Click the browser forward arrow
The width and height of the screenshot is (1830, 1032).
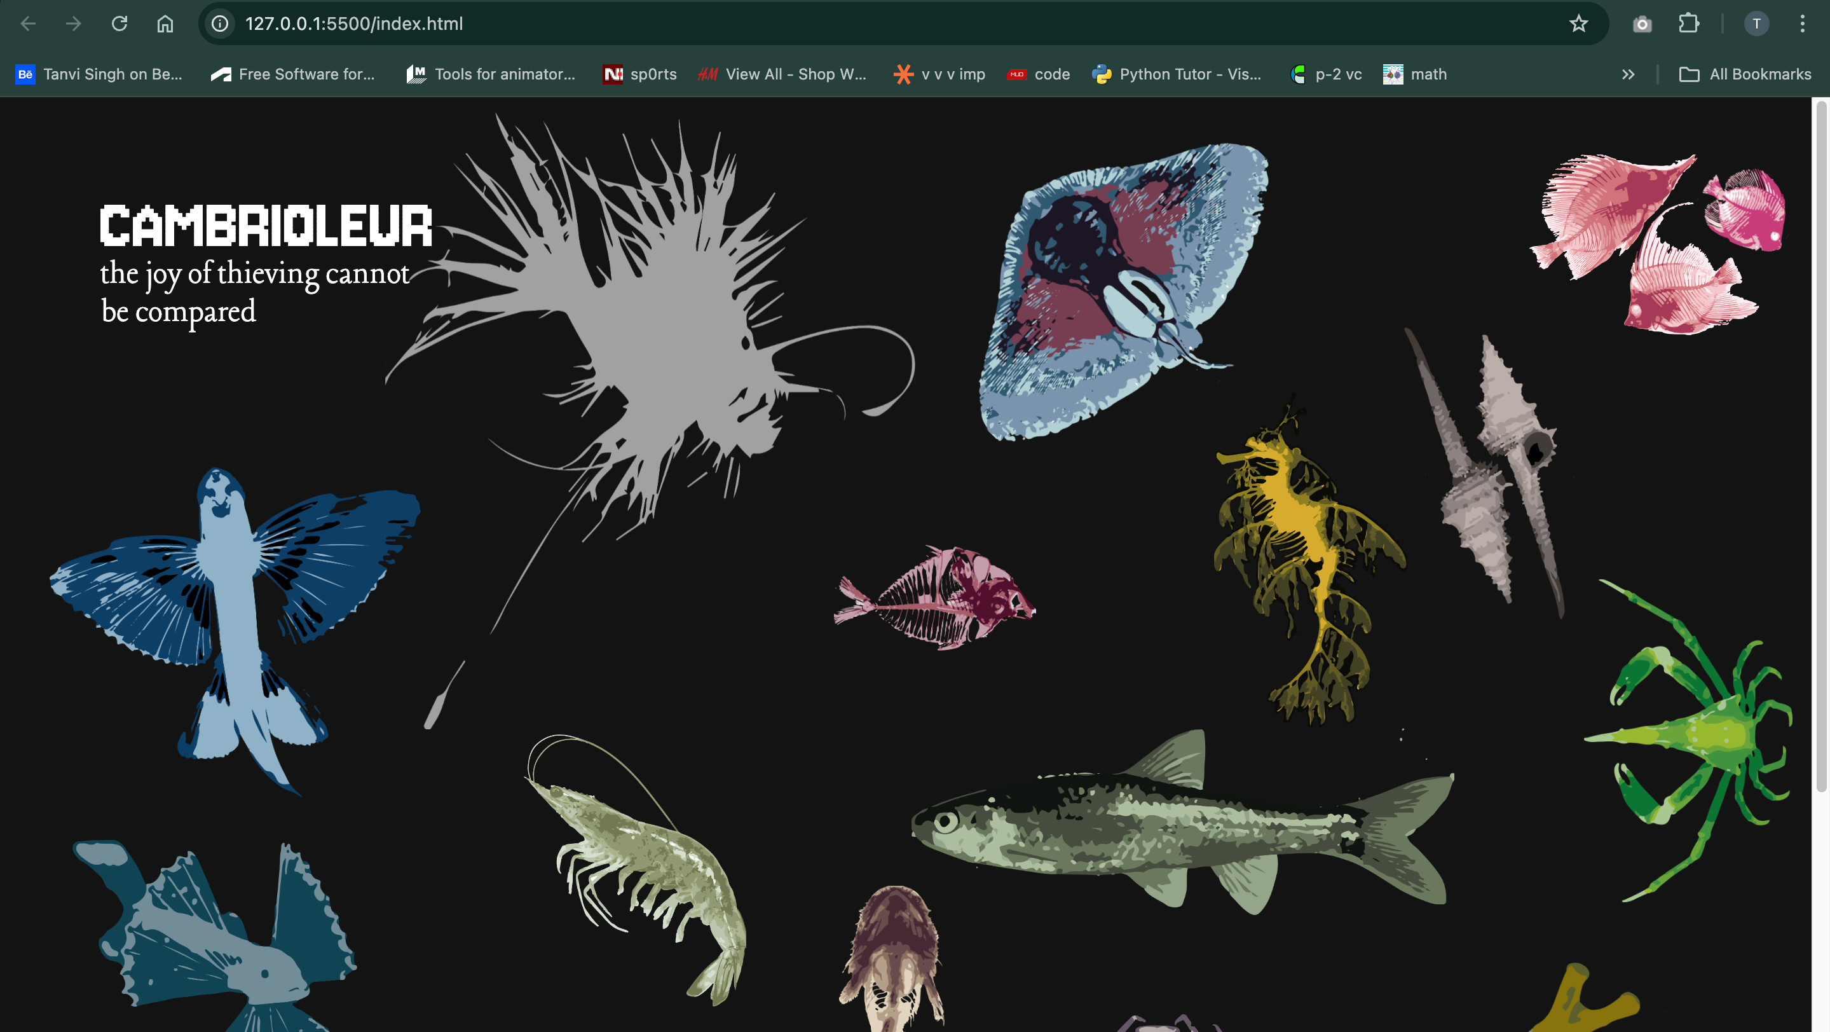pyautogui.click(x=73, y=24)
